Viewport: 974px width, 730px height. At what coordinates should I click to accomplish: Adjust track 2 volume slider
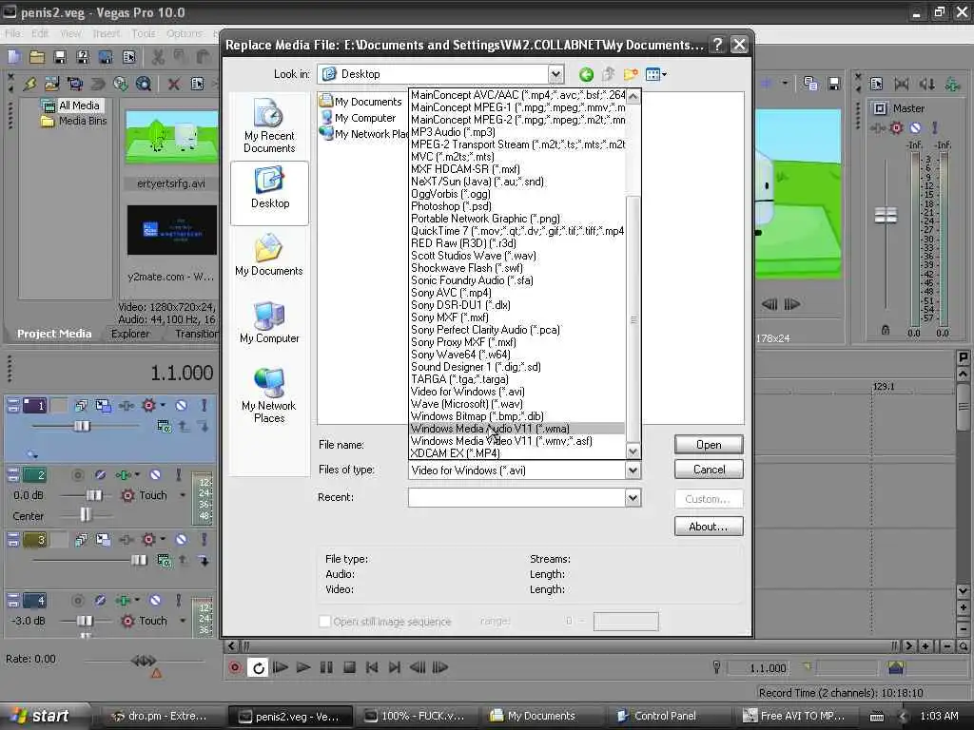click(94, 494)
